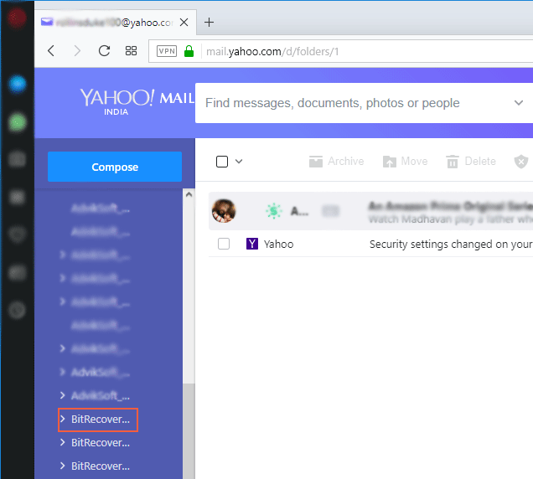The height and width of the screenshot is (479, 533).
Task: Open the highlighted BitRecover folder
Action: click(x=101, y=420)
